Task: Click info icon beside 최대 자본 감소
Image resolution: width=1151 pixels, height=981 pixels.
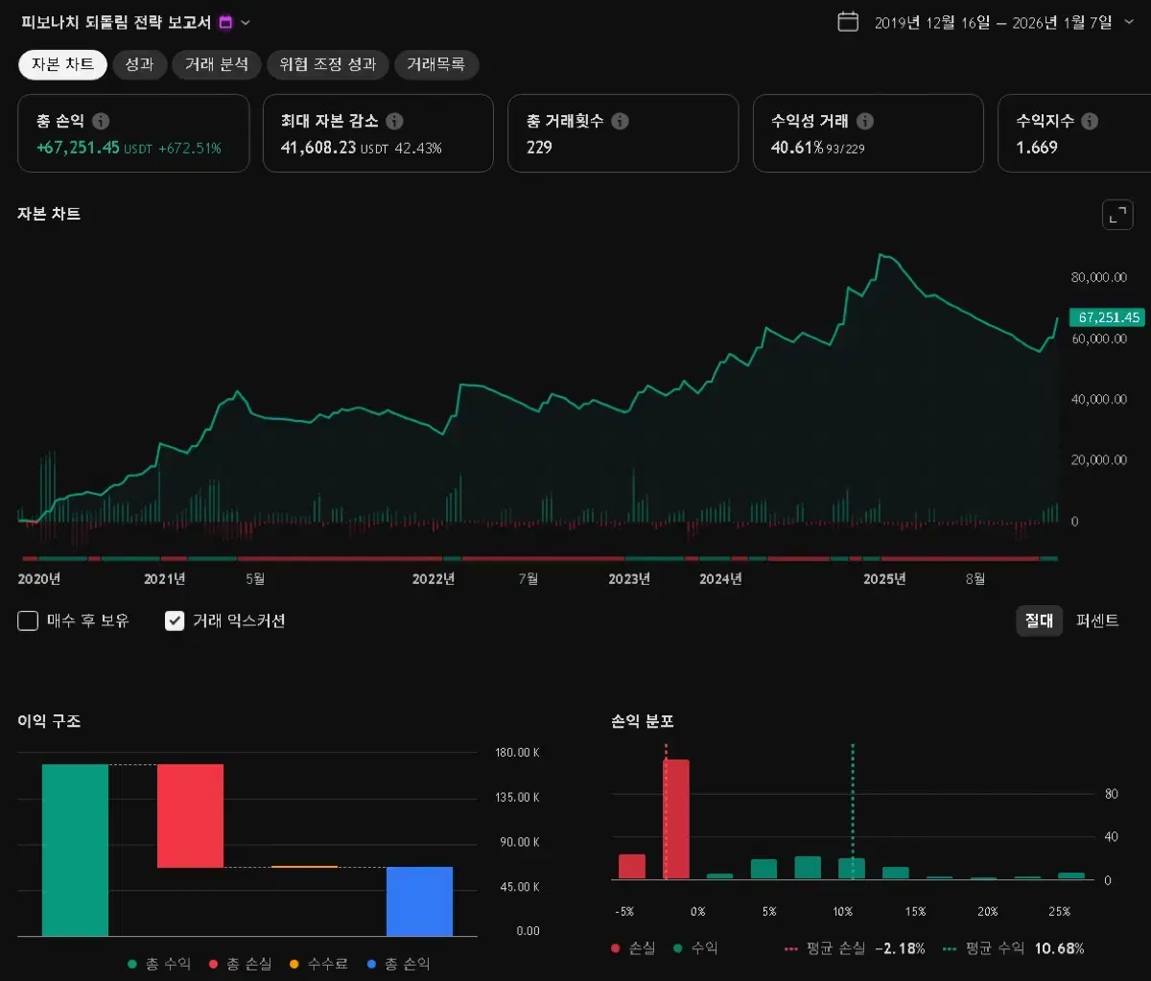Action: [x=394, y=122]
